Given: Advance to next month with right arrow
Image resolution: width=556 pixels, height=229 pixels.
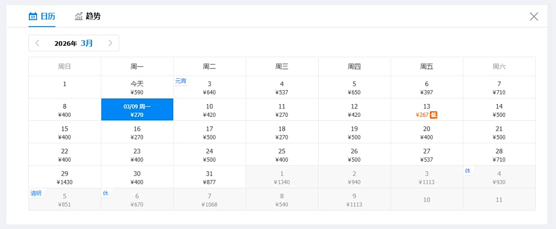Looking at the screenshot, I should (x=110, y=43).
